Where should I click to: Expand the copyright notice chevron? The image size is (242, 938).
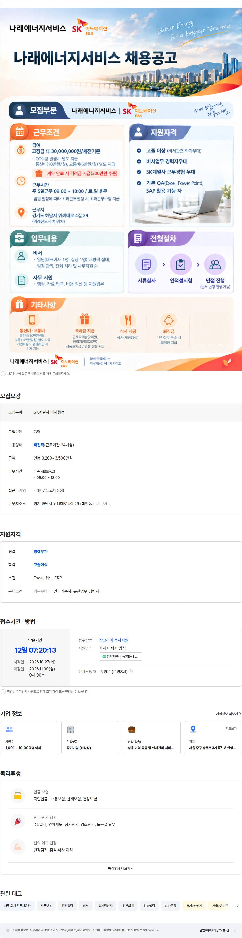pos(158,930)
